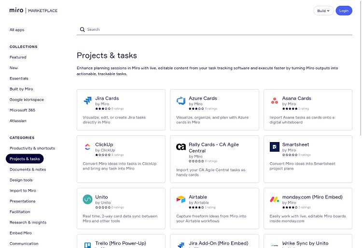
Task: Expand the Build dropdown menu
Action: click(x=323, y=11)
